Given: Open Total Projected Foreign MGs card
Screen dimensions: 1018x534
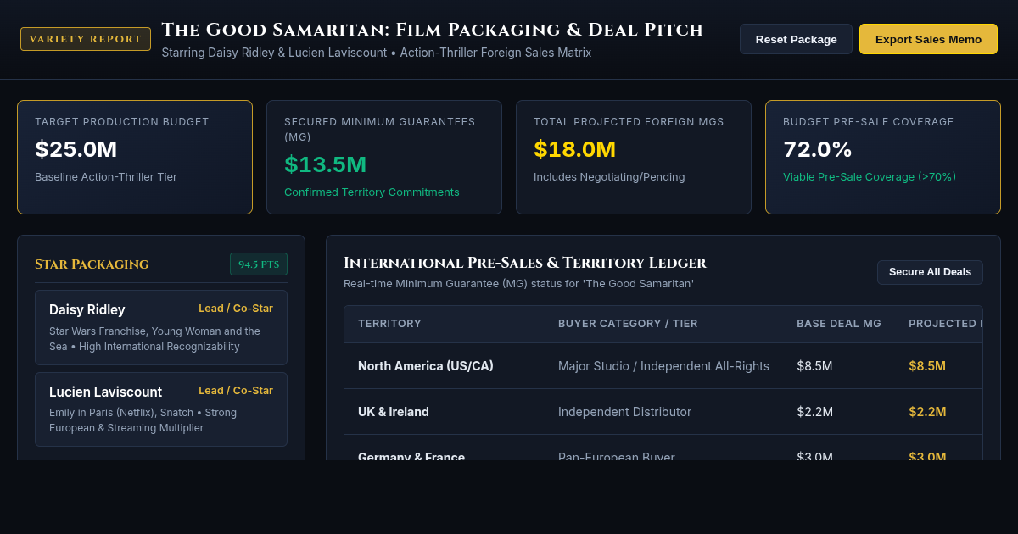Looking at the screenshot, I should coord(634,157).
